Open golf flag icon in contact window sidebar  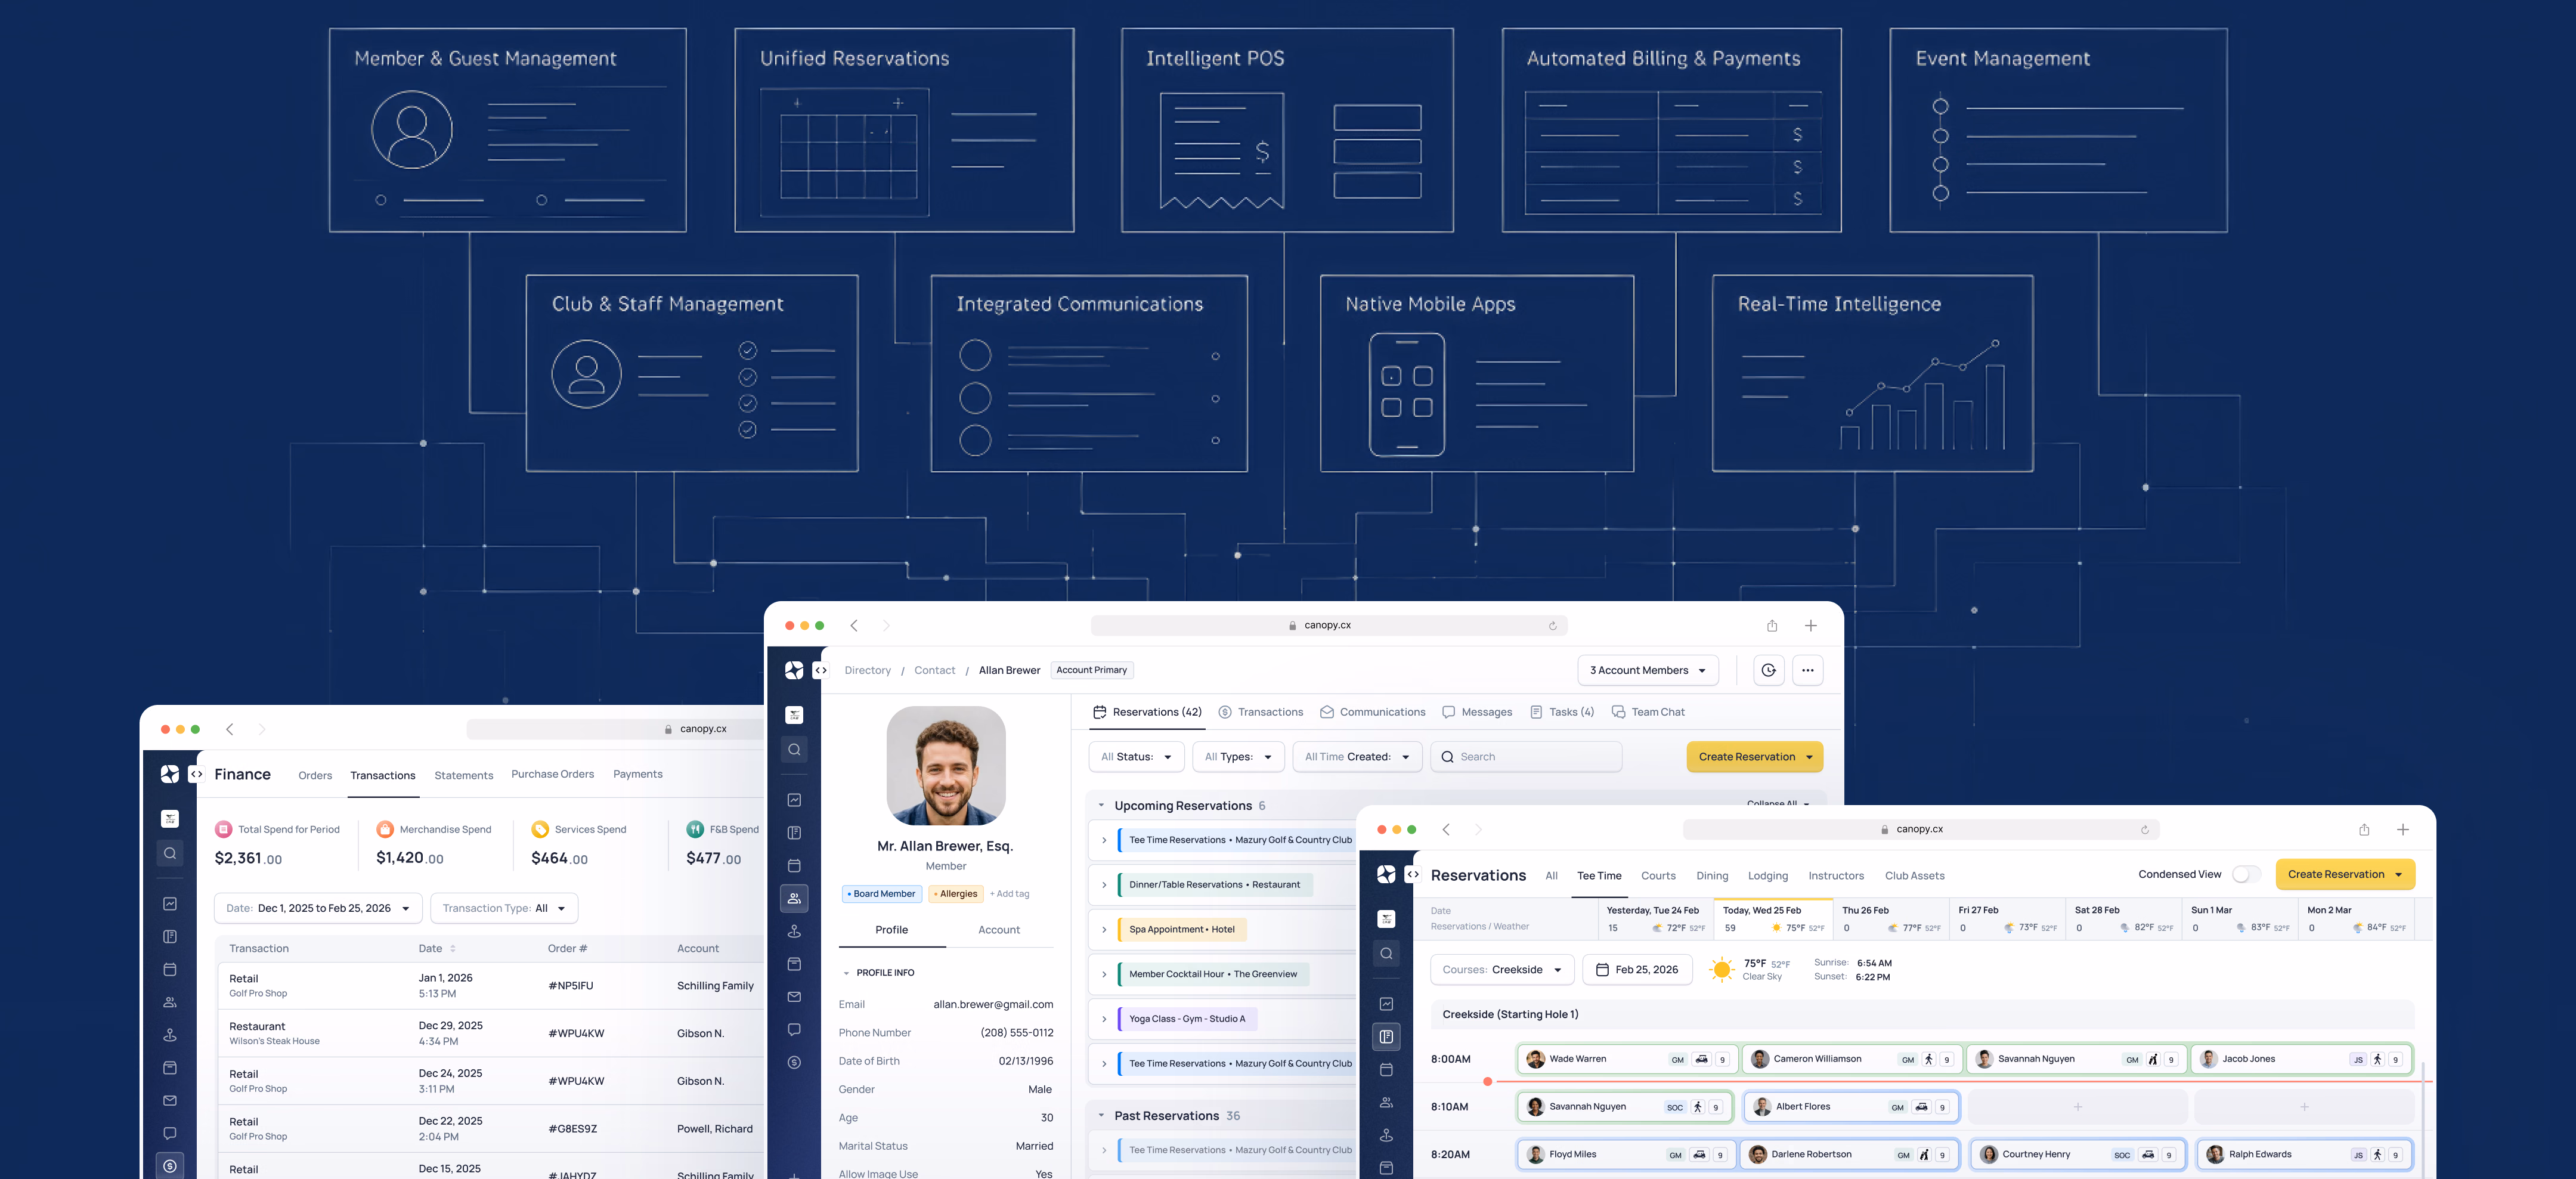[x=794, y=931]
